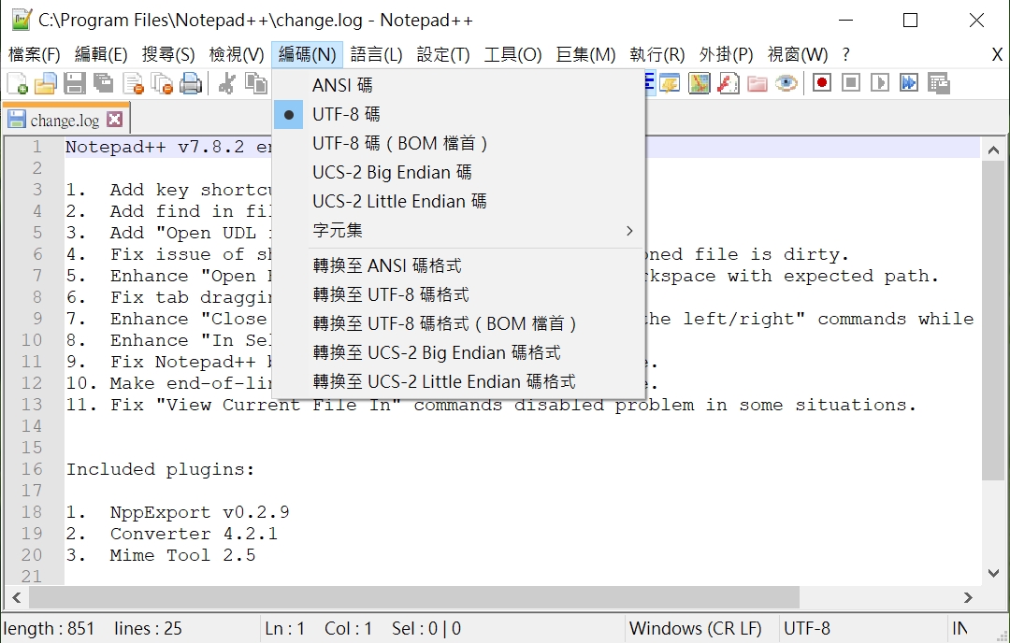Click 轉換至 ANSI 碼格式
This screenshot has width=1010, height=643.
tap(458, 265)
